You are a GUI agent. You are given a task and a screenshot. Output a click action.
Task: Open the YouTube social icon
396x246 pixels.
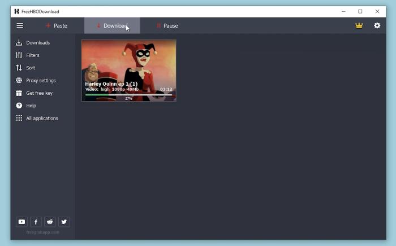pos(21,222)
